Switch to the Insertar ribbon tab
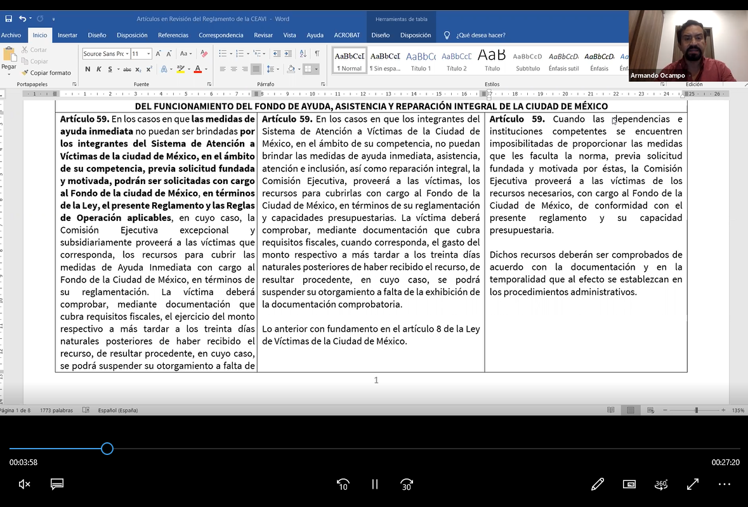The image size is (748, 507). 67,36
